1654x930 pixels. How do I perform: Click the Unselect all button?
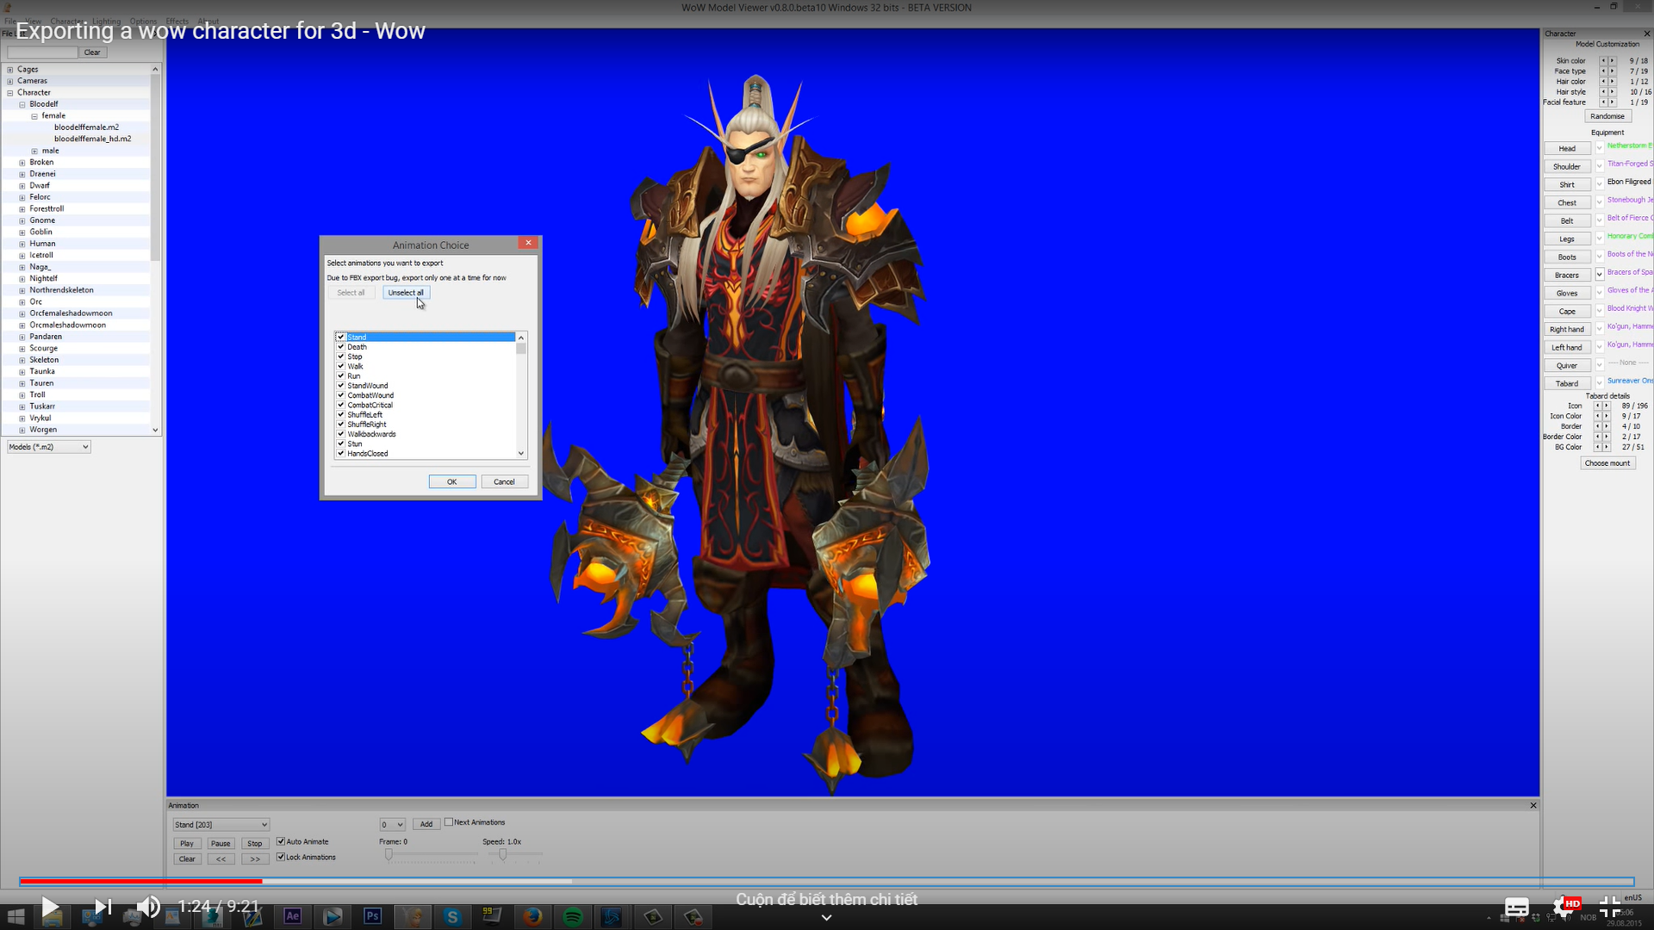point(406,293)
